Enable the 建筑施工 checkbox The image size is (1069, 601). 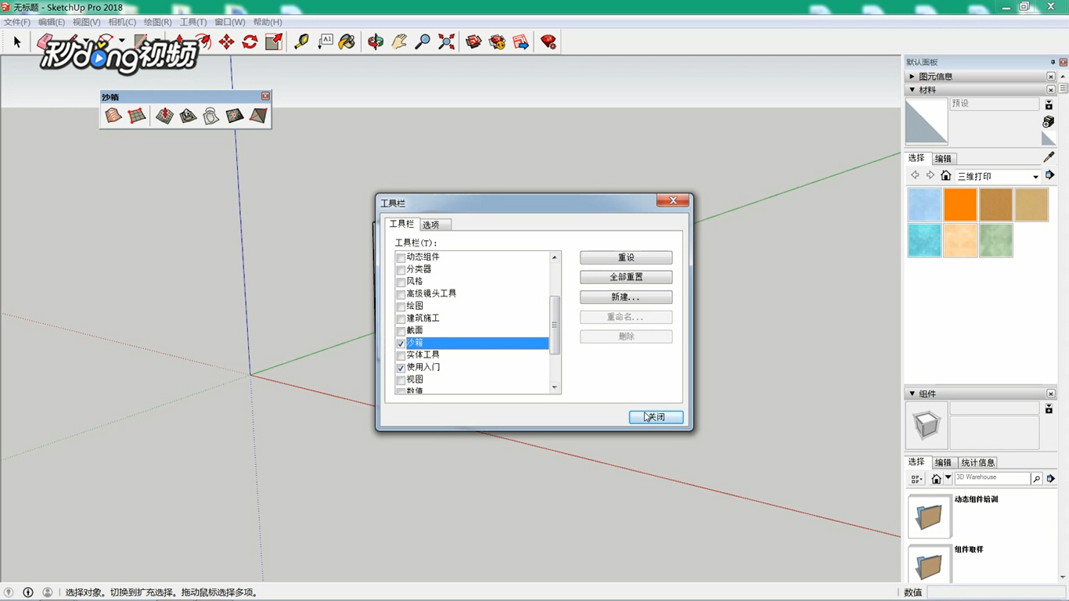[401, 319]
